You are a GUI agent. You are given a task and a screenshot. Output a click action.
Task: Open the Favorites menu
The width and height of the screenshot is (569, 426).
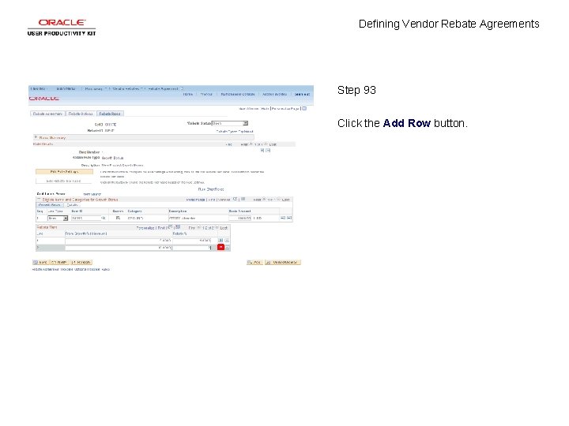point(38,88)
